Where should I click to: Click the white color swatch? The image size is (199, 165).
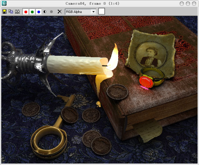102,11
